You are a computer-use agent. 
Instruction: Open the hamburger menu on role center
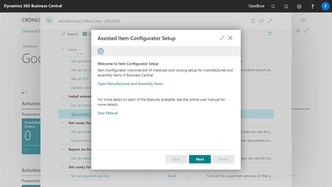click(x=303, y=20)
